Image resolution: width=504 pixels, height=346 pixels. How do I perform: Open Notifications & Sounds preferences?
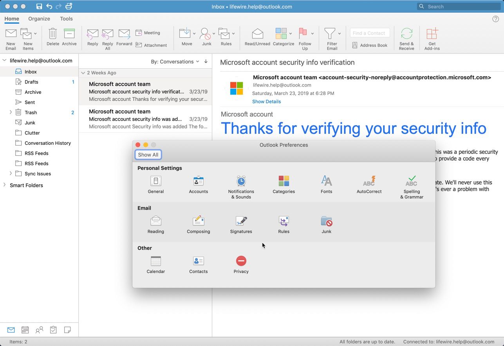(x=241, y=187)
